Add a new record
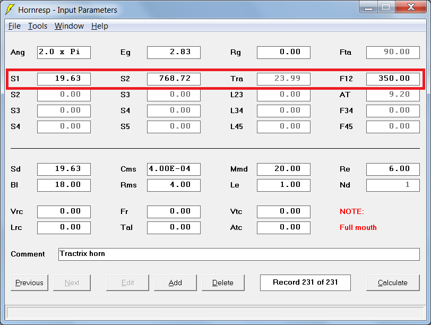 point(175,283)
